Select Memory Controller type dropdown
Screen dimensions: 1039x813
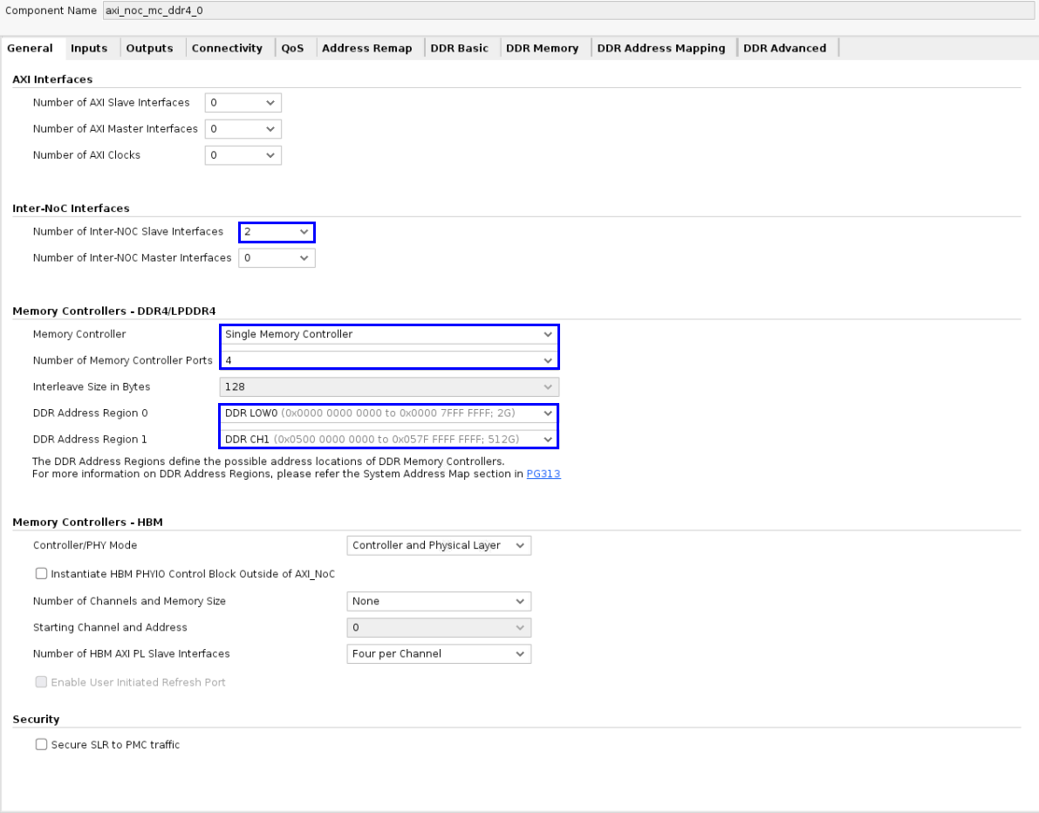(388, 334)
